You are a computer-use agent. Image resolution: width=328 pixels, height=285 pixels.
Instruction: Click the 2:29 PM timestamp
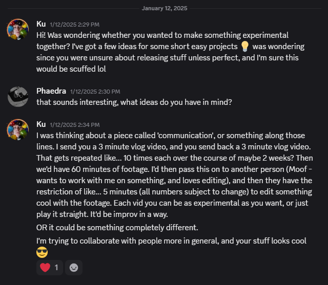point(74,25)
